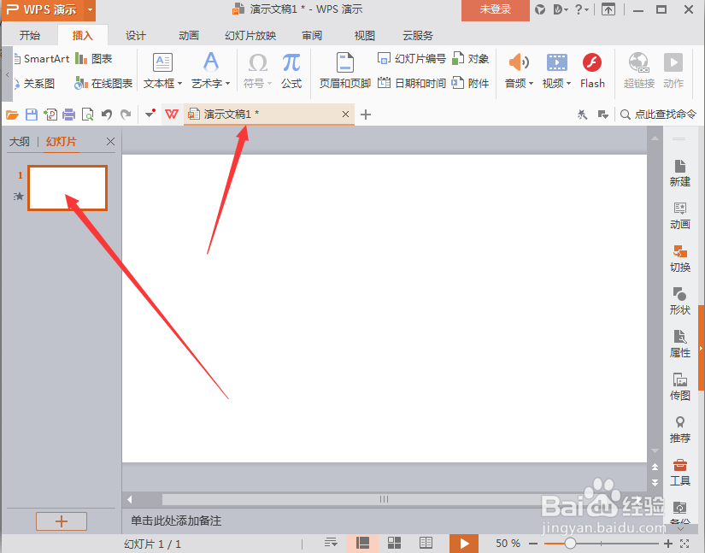The image size is (705, 553).
Task: Zoom out with the minus button
Action: click(x=534, y=544)
